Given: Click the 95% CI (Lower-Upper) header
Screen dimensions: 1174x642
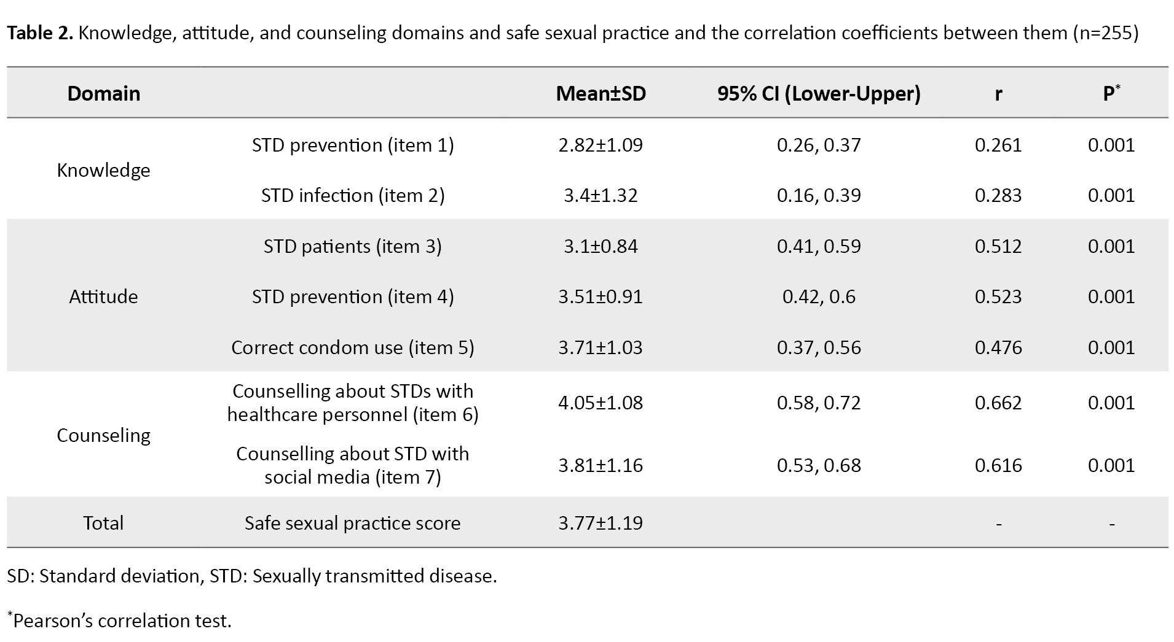Looking at the screenshot, I should (x=819, y=93).
